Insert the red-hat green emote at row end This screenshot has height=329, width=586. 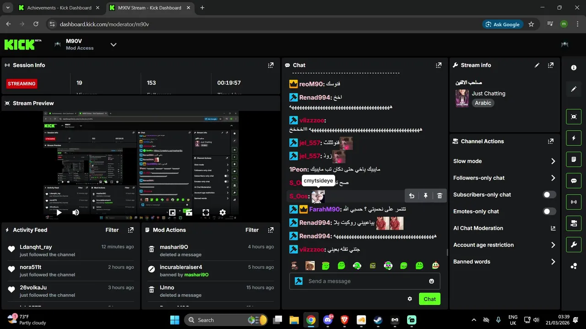pos(435,265)
